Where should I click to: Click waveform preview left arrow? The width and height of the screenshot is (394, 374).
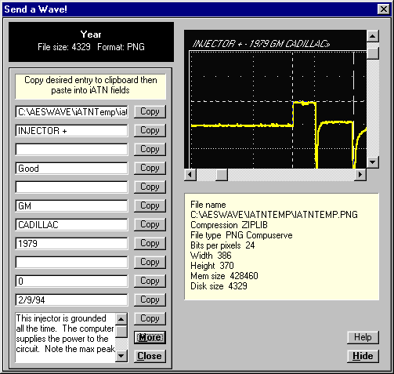pos(190,174)
